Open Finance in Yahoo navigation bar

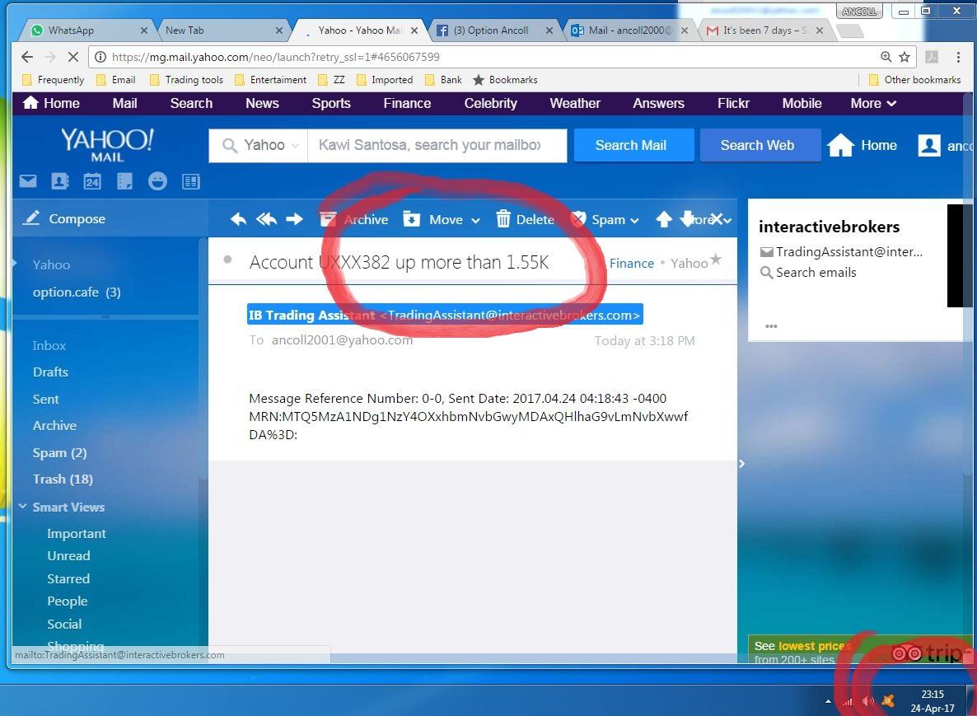click(407, 104)
